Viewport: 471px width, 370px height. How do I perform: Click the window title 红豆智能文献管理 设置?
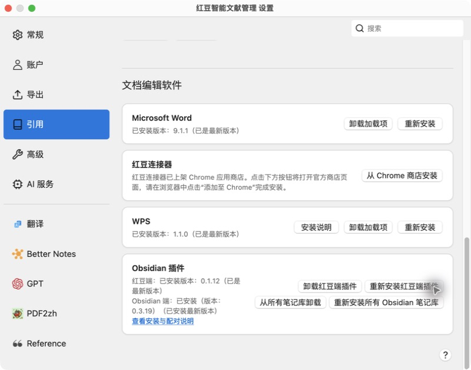click(234, 8)
